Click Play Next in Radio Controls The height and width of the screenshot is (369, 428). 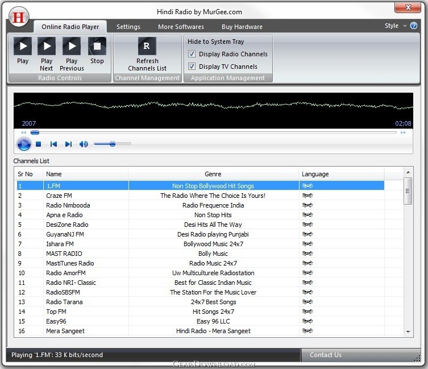pyautogui.click(x=47, y=54)
